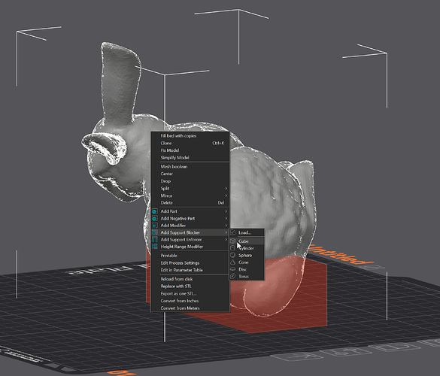Select Add Support Blocker entry
The height and width of the screenshot is (376, 440).
(x=190, y=232)
